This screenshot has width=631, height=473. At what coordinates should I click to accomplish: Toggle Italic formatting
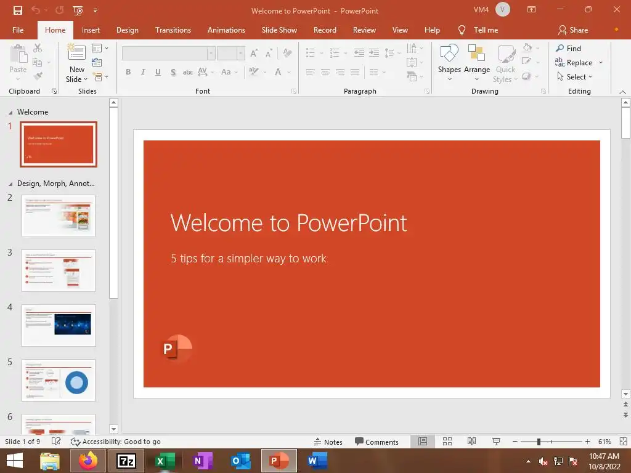pyautogui.click(x=143, y=72)
